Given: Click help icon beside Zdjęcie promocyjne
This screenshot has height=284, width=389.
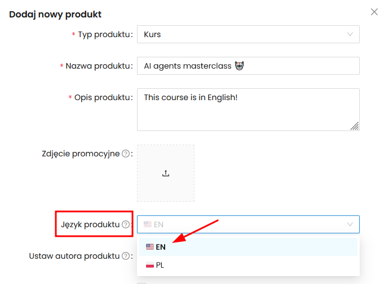Looking at the screenshot, I should tap(126, 154).
